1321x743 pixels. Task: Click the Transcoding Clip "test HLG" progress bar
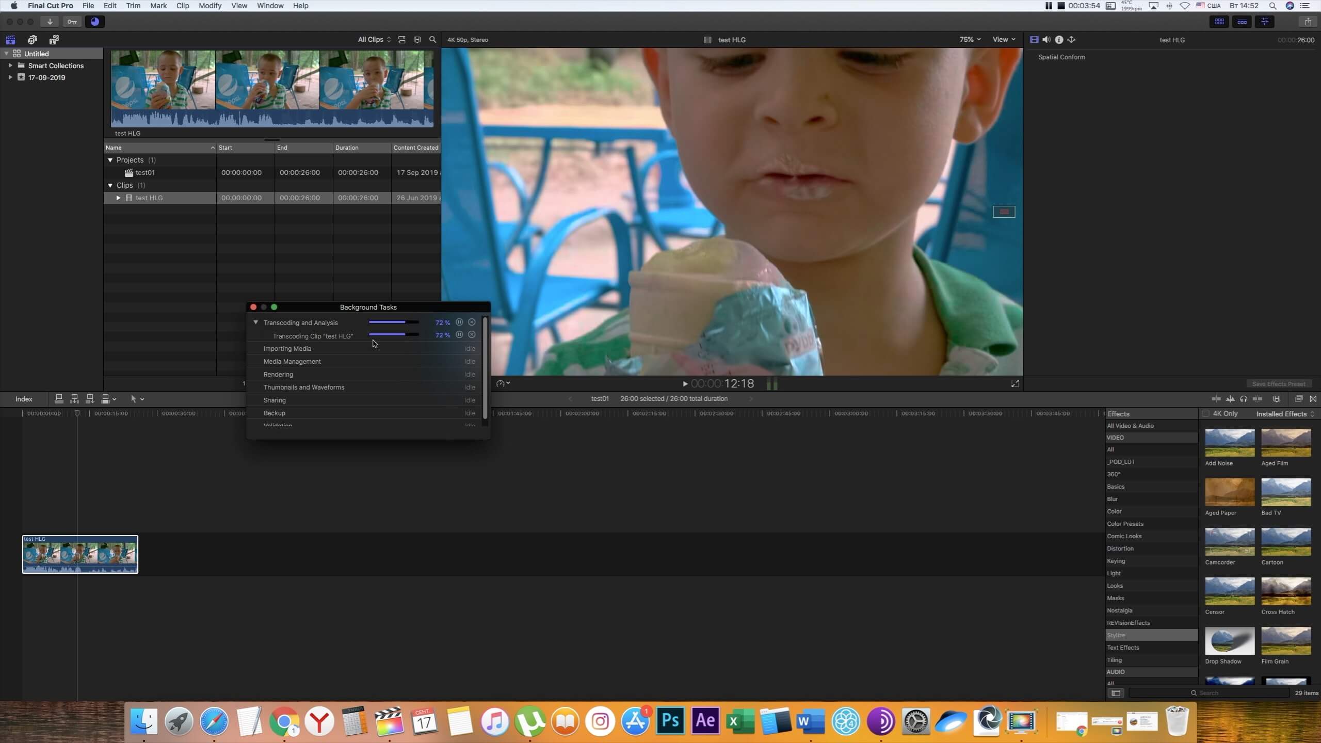tap(394, 334)
